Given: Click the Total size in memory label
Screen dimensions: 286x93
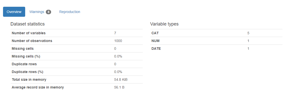Looking at the screenshot, I should [29, 79].
